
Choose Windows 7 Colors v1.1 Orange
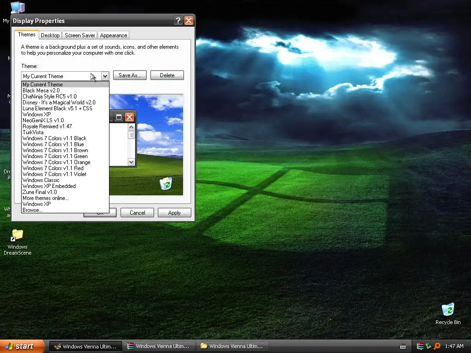pos(65,162)
